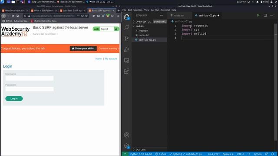The image size is (278, 156).
Task: Close the What is SSRF Firefox tab
Action: (56, 10)
